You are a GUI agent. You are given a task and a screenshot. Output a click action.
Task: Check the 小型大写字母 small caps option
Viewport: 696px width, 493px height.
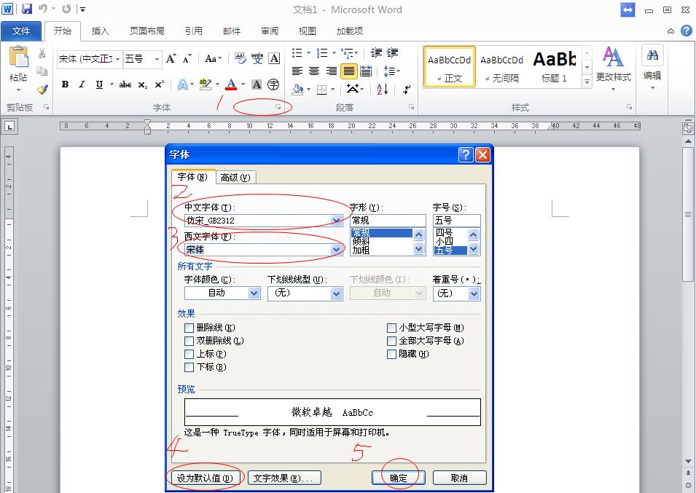point(392,328)
